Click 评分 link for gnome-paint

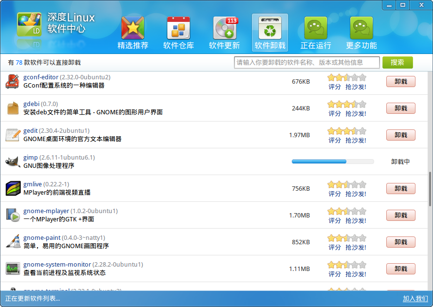pos(334,248)
